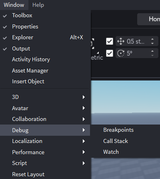Choose Call Stack in Debug submenu
Image resolution: width=160 pixels, height=179 pixels.
coord(116,141)
